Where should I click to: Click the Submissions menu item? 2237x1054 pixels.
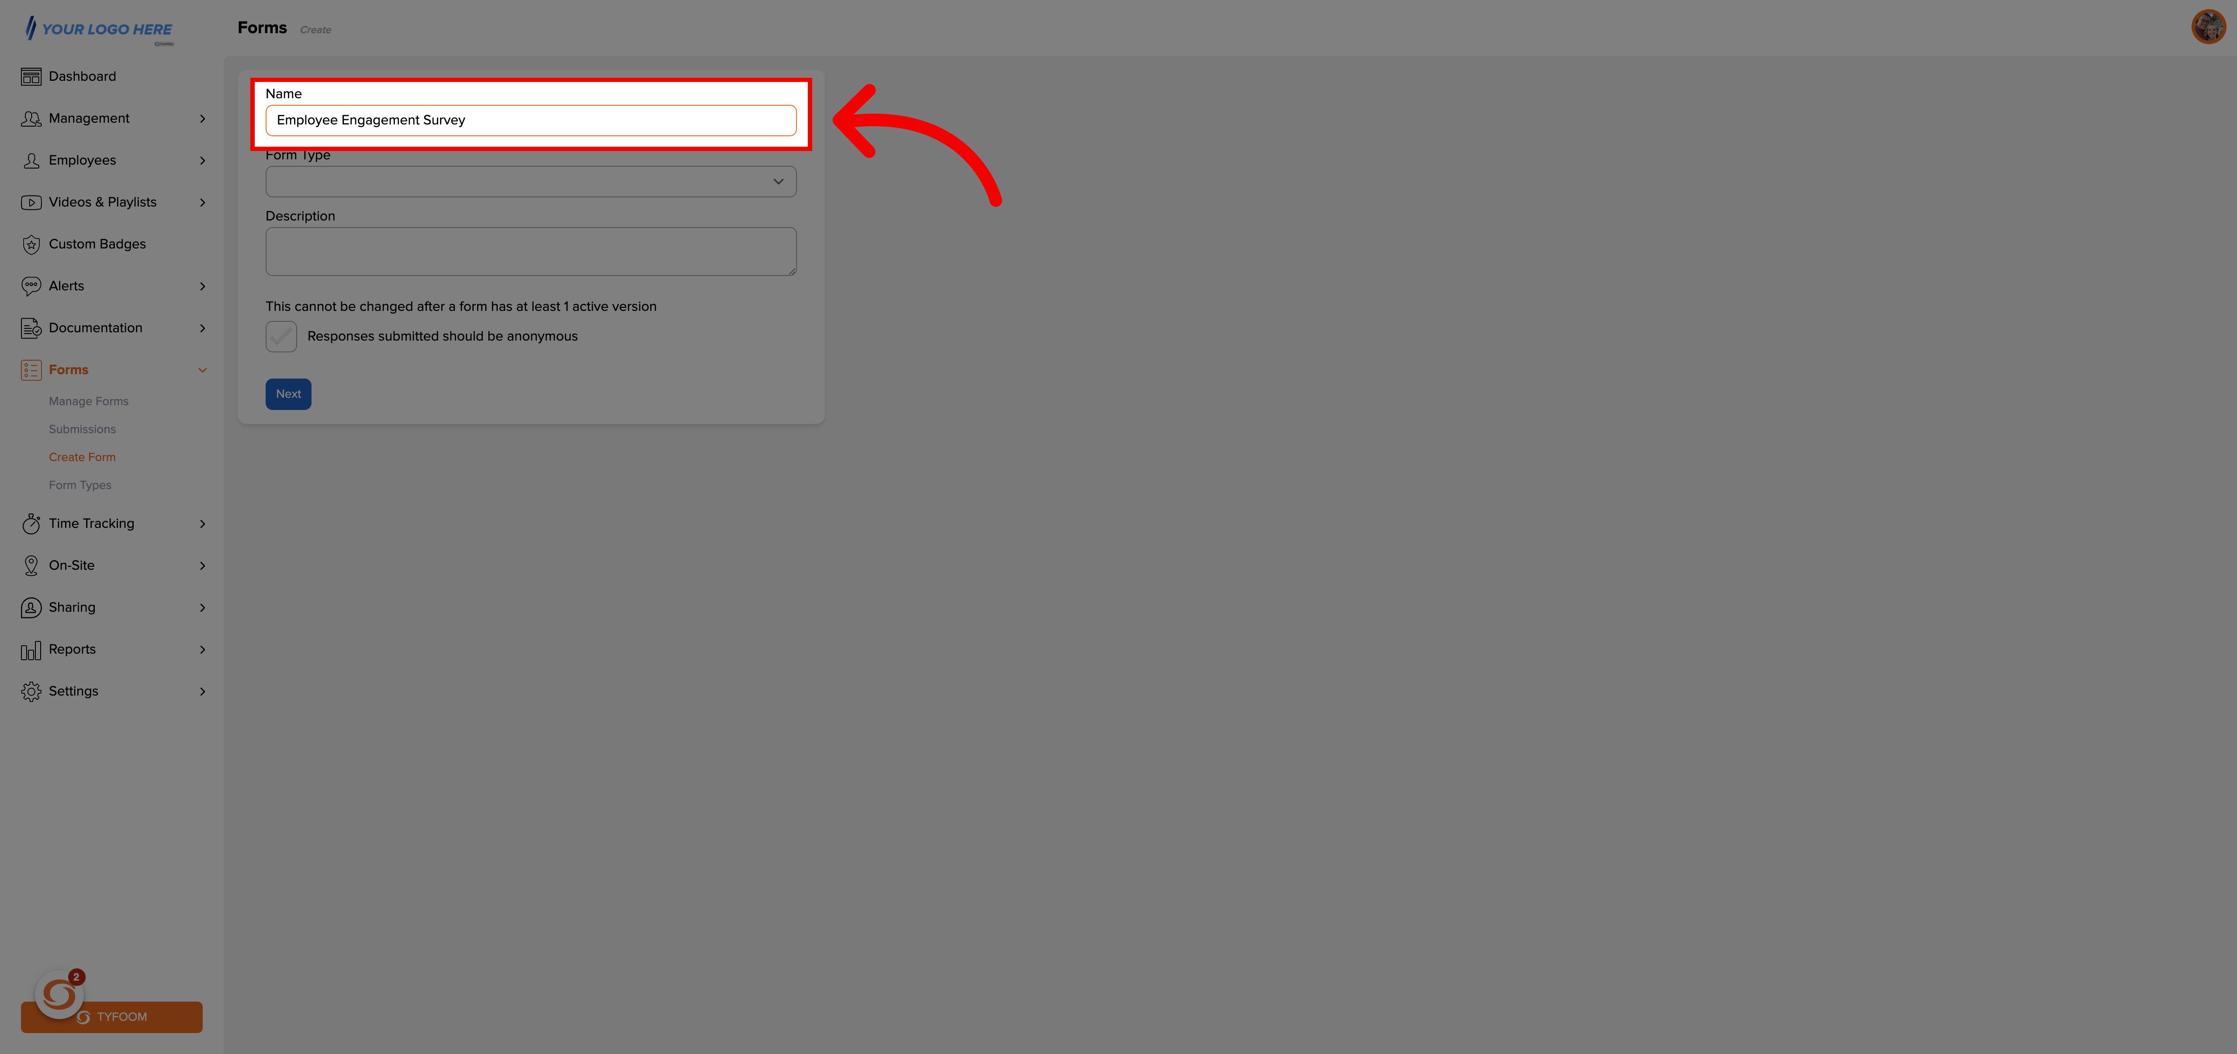[x=81, y=429]
